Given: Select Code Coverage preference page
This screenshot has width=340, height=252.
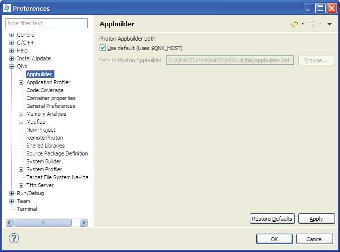Looking at the screenshot, I should (x=45, y=90).
